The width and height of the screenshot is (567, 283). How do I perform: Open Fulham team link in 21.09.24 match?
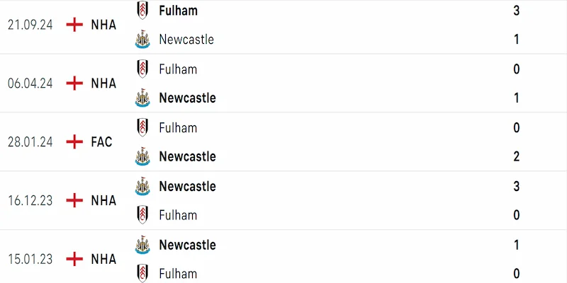(x=179, y=11)
